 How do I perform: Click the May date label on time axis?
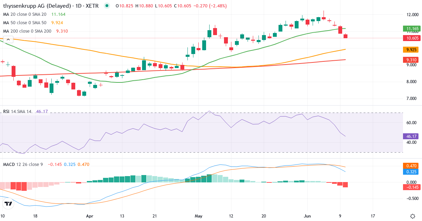pos(199,216)
